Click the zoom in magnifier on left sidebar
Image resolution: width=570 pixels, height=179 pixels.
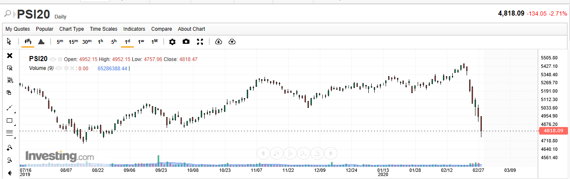(x=10, y=147)
